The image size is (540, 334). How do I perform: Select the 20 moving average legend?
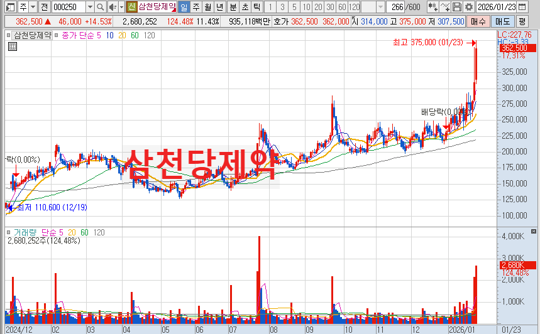coord(122,35)
